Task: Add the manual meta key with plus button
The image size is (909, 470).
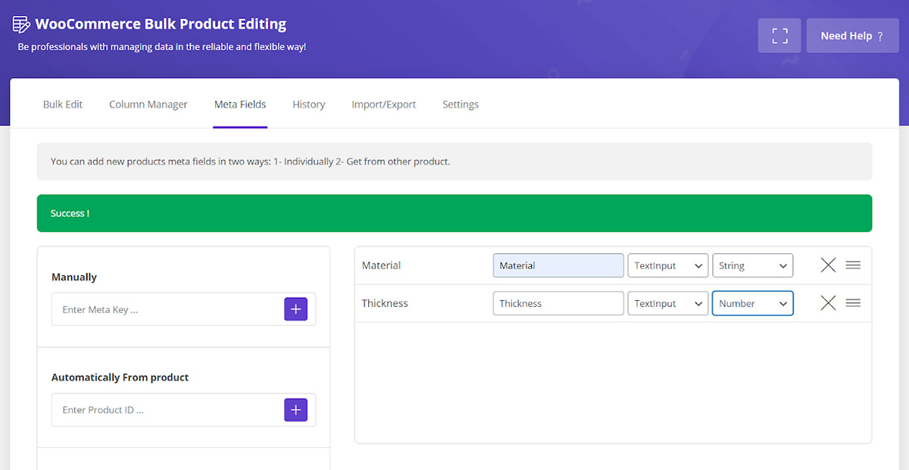Action: pos(295,309)
